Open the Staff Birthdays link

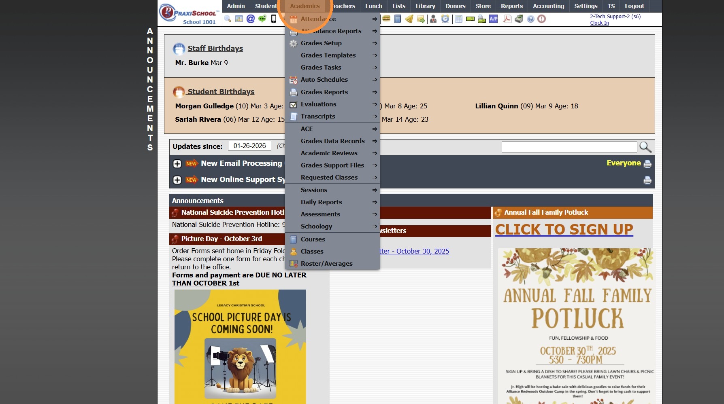pos(215,49)
